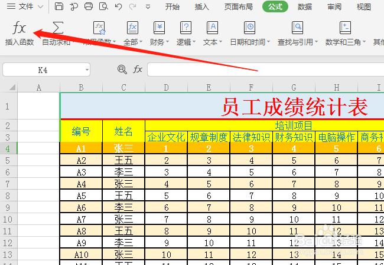The image size is (384, 265).
Task: Click the Print icon in quick access toolbar
Action: click(x=89, y=6)
